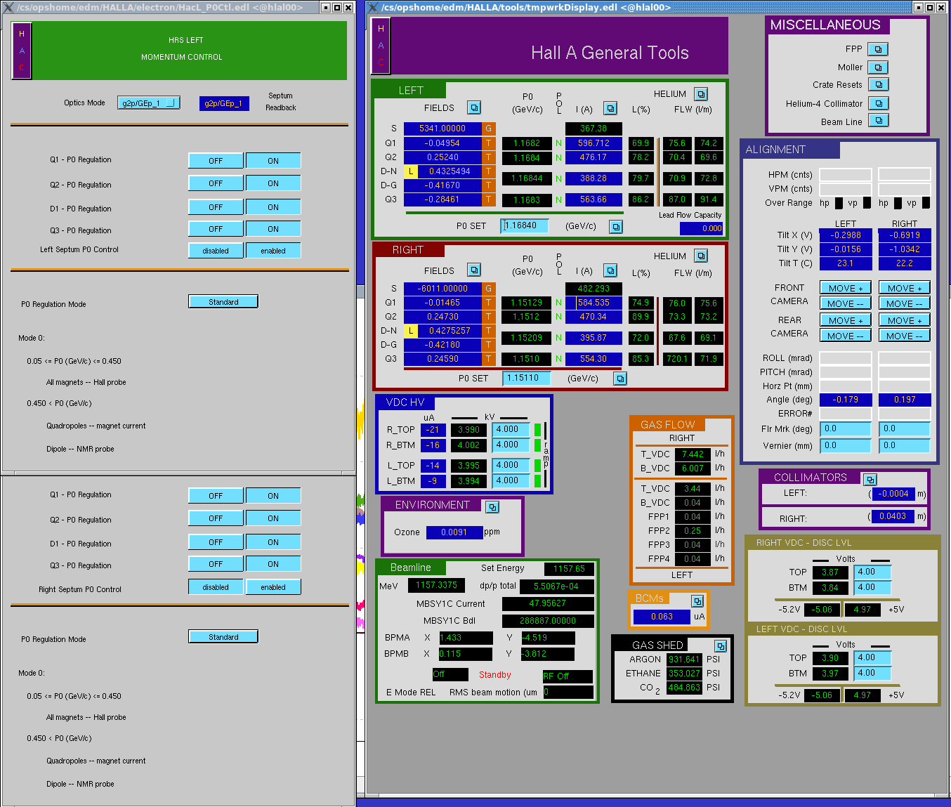Set Right Septum P0 Control to enabled
This screenshot has width=951, height=807.
click(273, 587)
